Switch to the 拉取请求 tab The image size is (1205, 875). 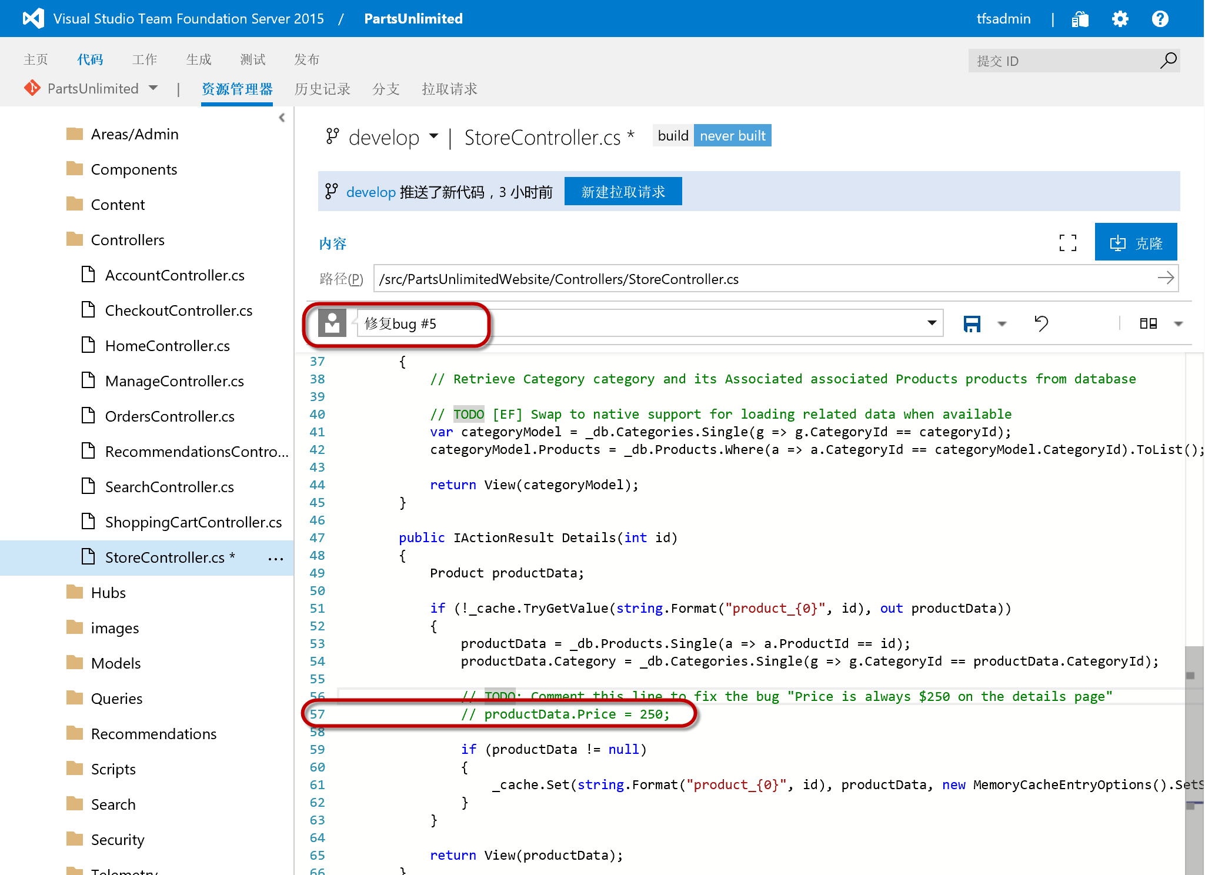pyautogui.click(x=449, y=89)
